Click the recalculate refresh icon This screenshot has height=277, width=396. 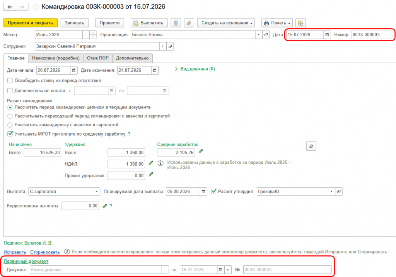point(311,146)
